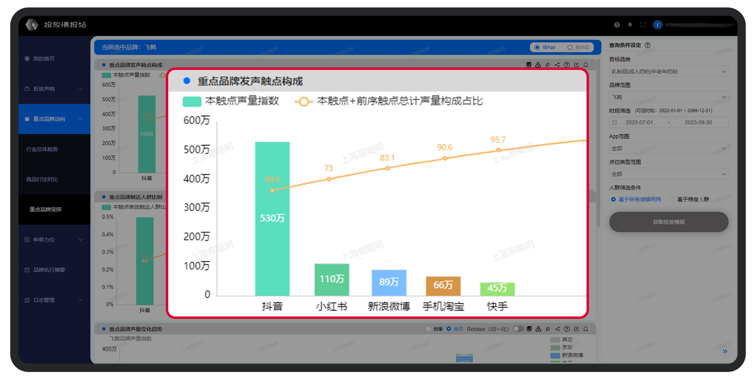Toggle 本触点单独触达人群比 legend swatch
The image size is (756, 379).
[106, 207]
